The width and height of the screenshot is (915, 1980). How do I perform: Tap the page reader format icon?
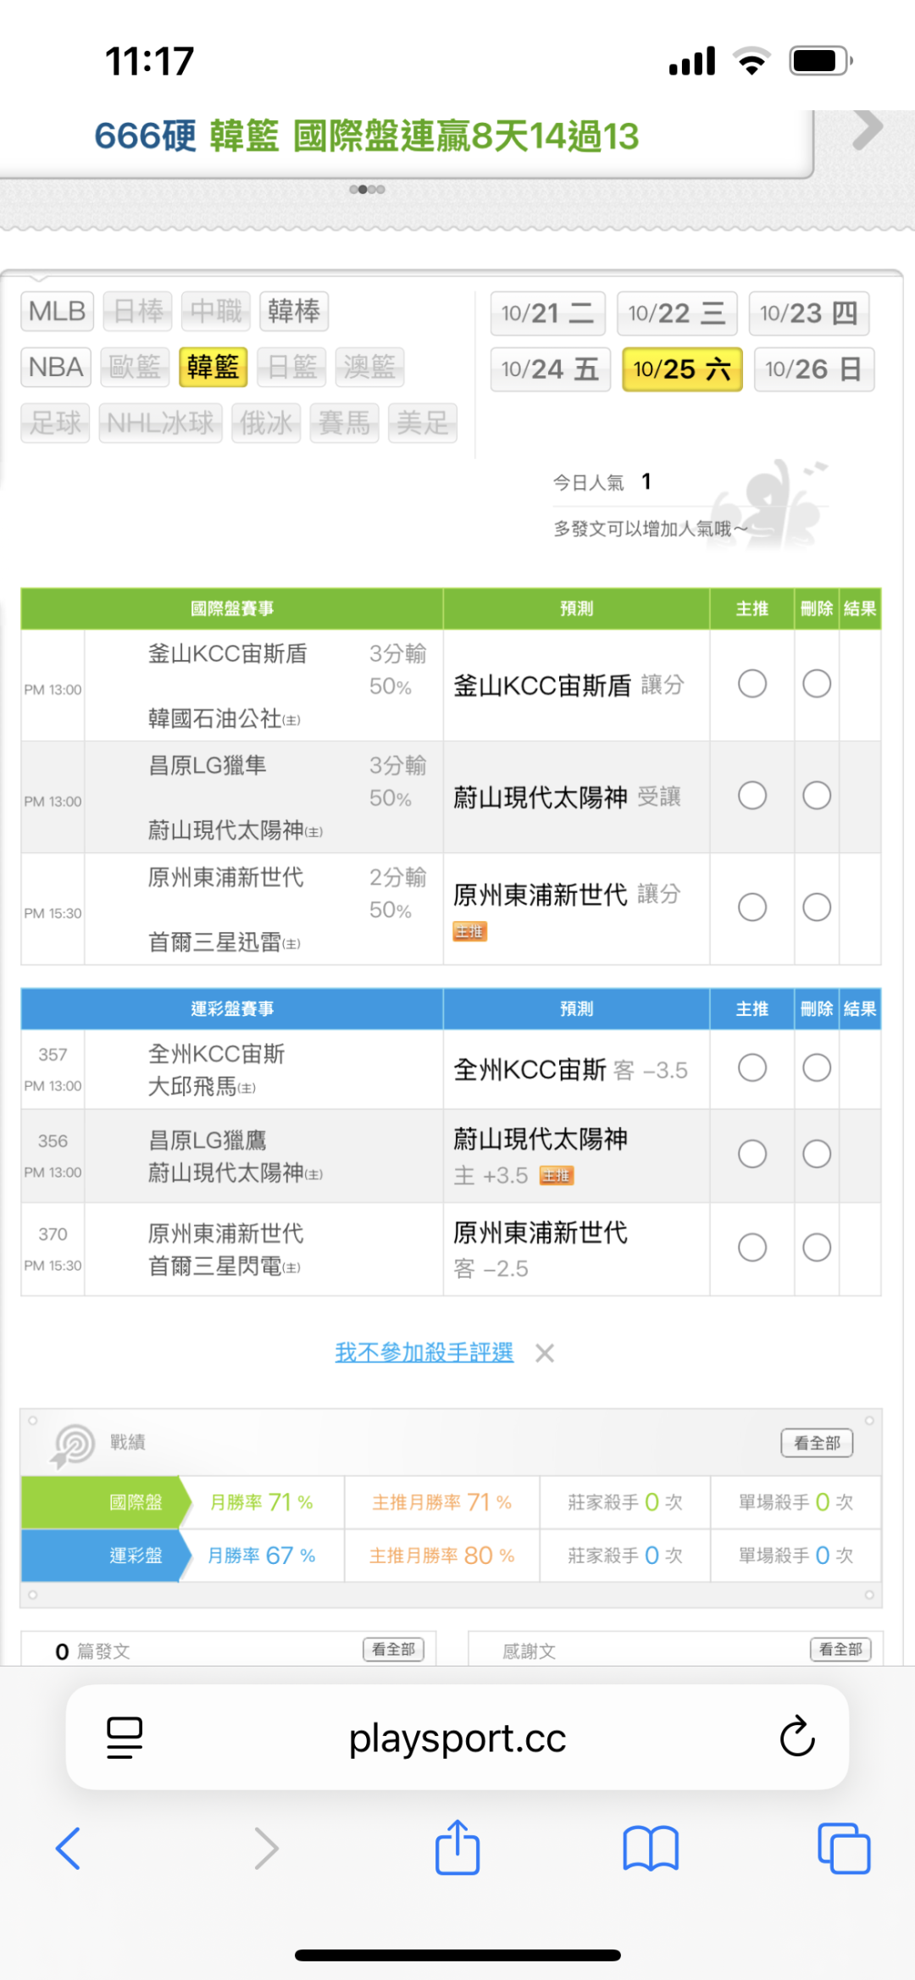pyautogui.click(x=125, y=1737)
